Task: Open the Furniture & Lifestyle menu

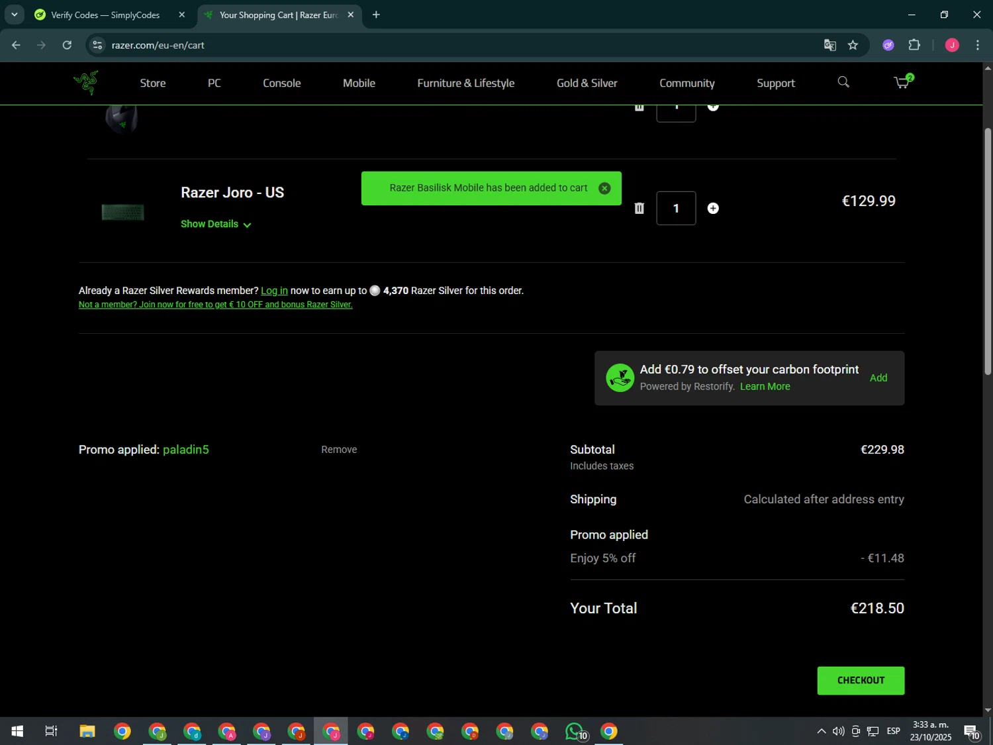Action: click(x=466, y=83)
